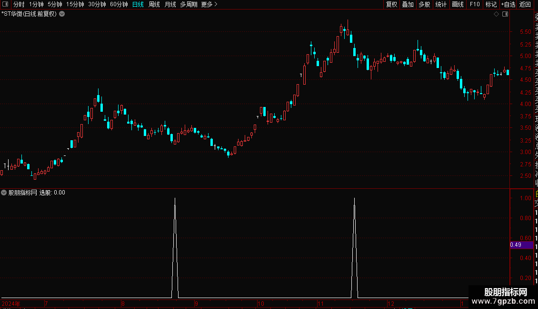Expand the 更多 periods menu
This screenshot has width=538, height=309.
click(x=209, y=4)
